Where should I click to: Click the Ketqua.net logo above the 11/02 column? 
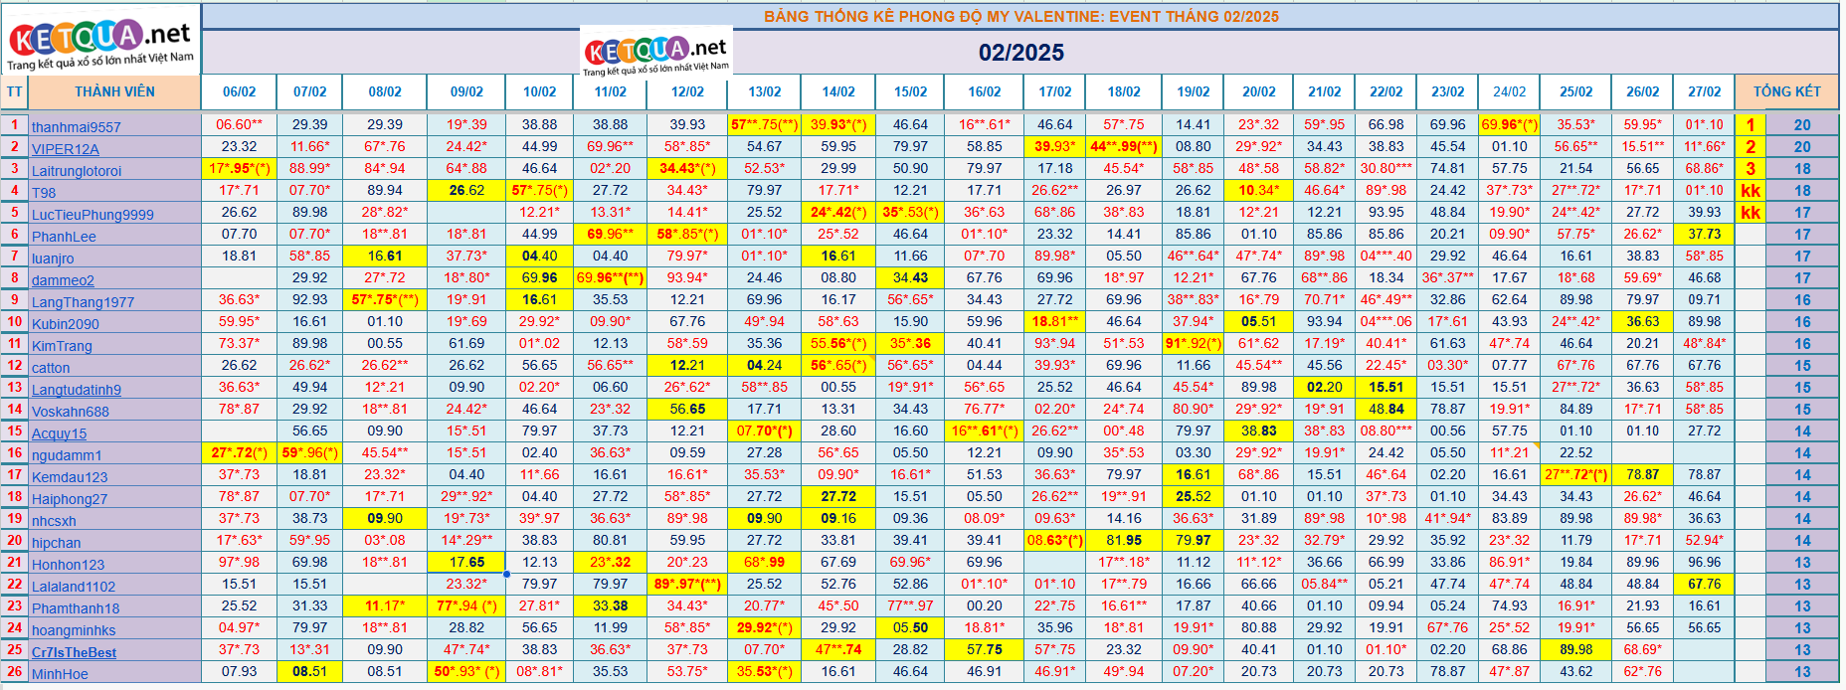655,52
